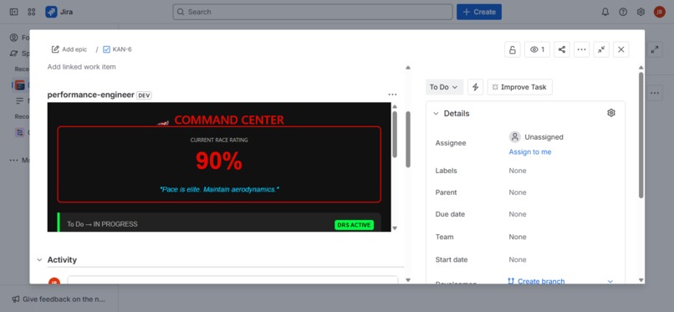Viewport: 674px width, 312px height.
Task: Toggle watch on this issue
Action: (538, 49)
